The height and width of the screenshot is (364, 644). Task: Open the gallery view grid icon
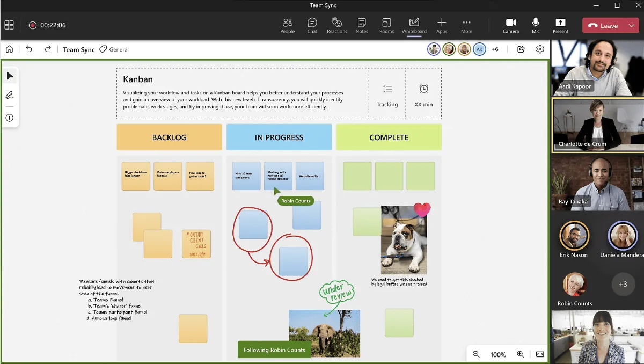9,25
